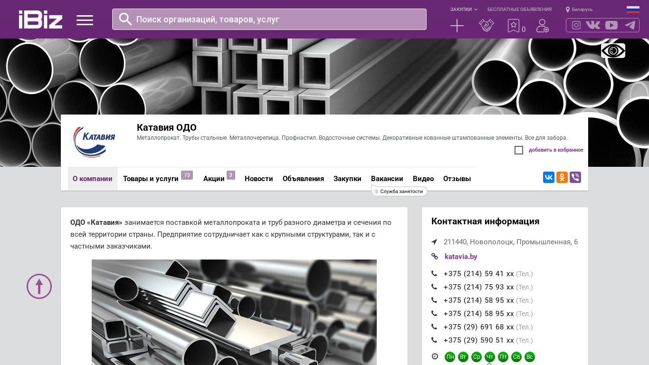Screen dimensions: 649x365
Task: Reveal phone number +375 (214) 59 41
Action: click(x=478, y=274)
